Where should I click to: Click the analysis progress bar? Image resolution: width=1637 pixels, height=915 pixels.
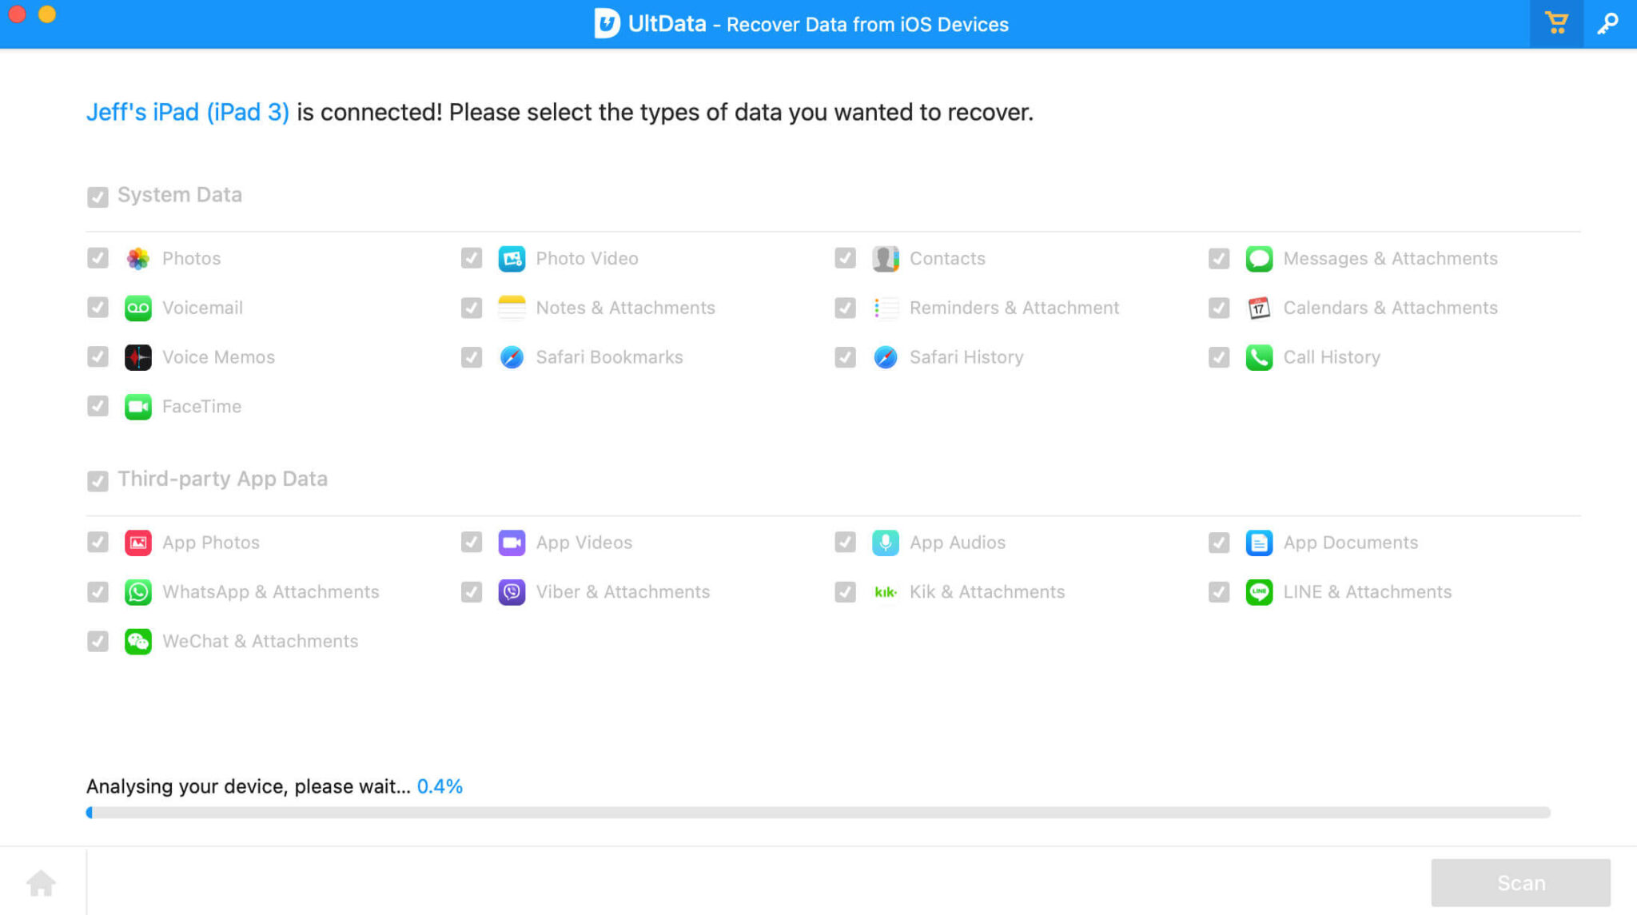point(818,812)
